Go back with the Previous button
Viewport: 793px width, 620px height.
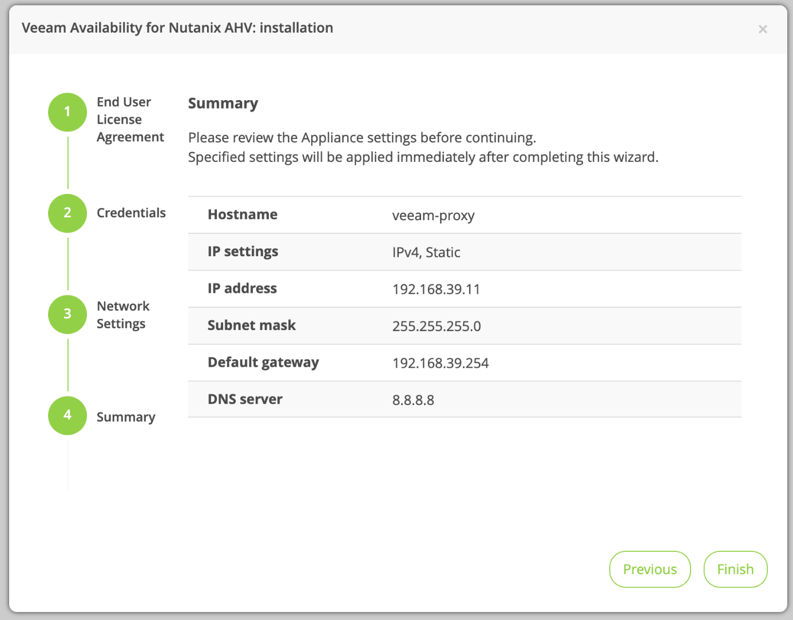(650, 569)
